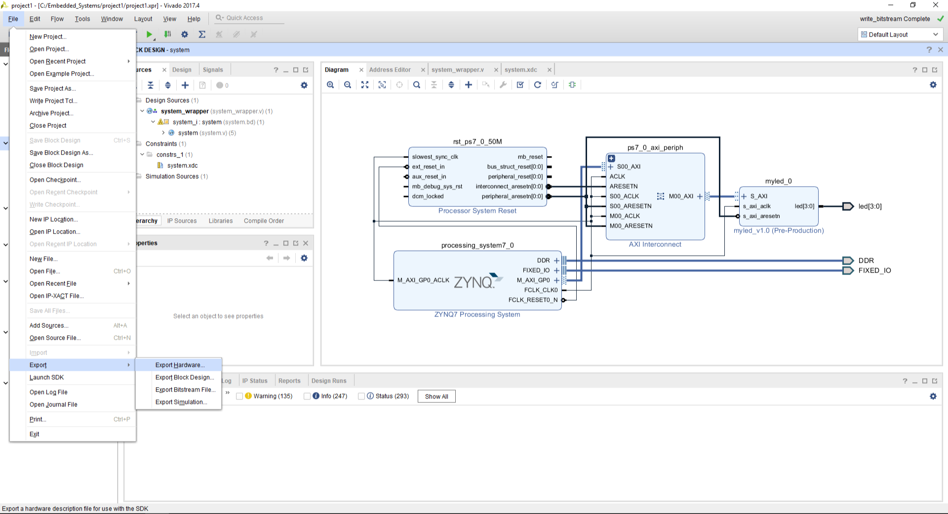Expand M00_AXI interface plus on AXI Interconnect
The height and width of the screenshot is (514, 948).
[700, 196]
